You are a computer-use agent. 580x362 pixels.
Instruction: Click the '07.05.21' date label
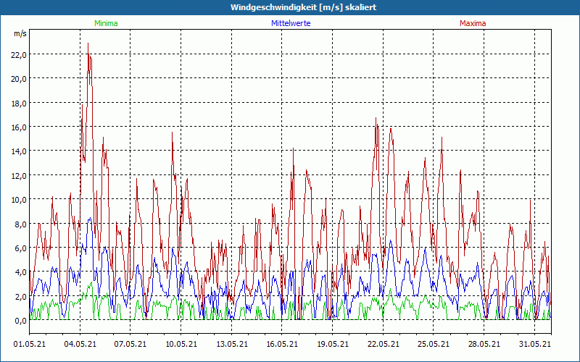point(130,344)
